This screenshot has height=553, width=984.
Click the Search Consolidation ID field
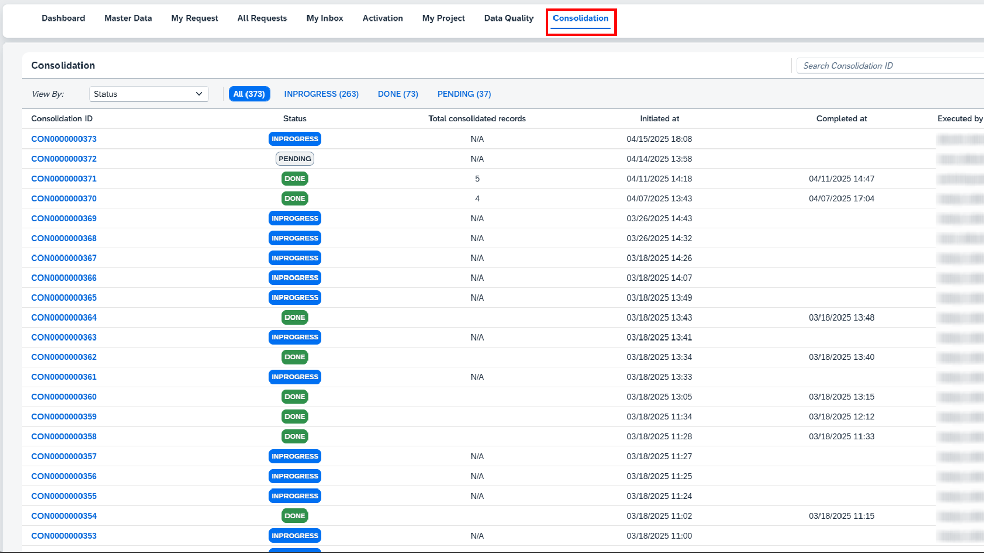tap(889, 66)
